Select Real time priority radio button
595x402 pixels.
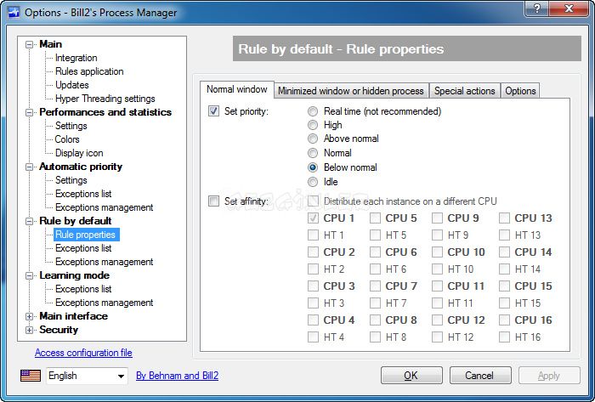point(313,111)
